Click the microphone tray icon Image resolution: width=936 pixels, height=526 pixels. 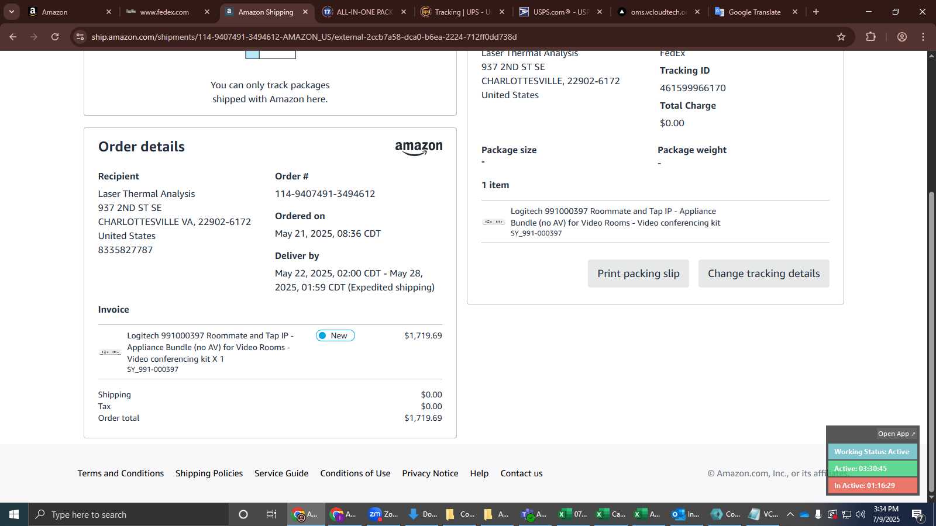click(818, 514)
